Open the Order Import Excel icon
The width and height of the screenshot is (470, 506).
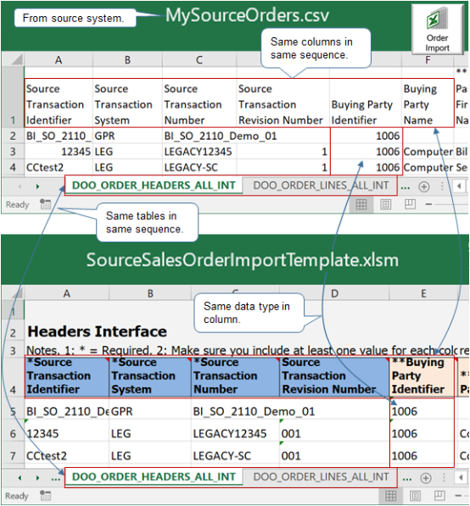(438, 30)
